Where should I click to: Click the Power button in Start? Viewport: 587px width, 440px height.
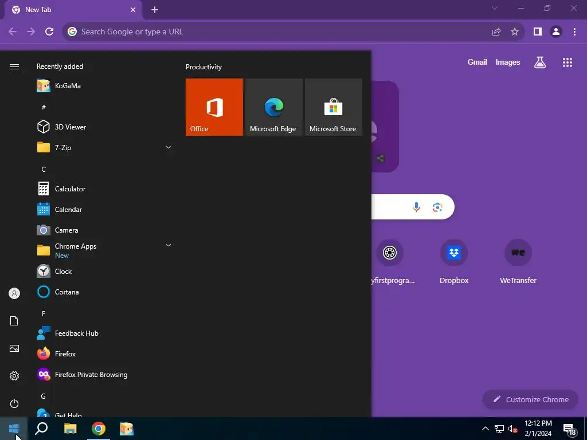click(14, 403)
